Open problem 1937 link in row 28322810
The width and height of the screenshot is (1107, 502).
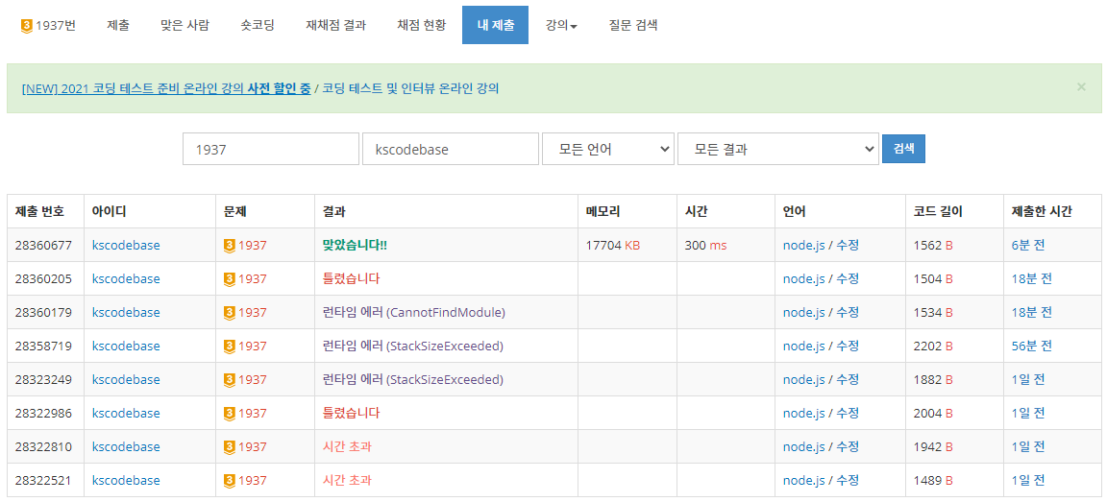(252, 447)
